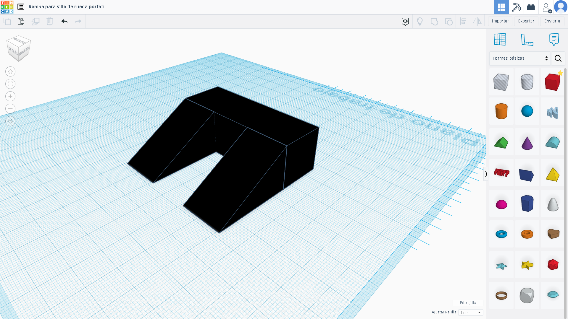Pick the dark blue Wedge shape

[x=527, y=175]
